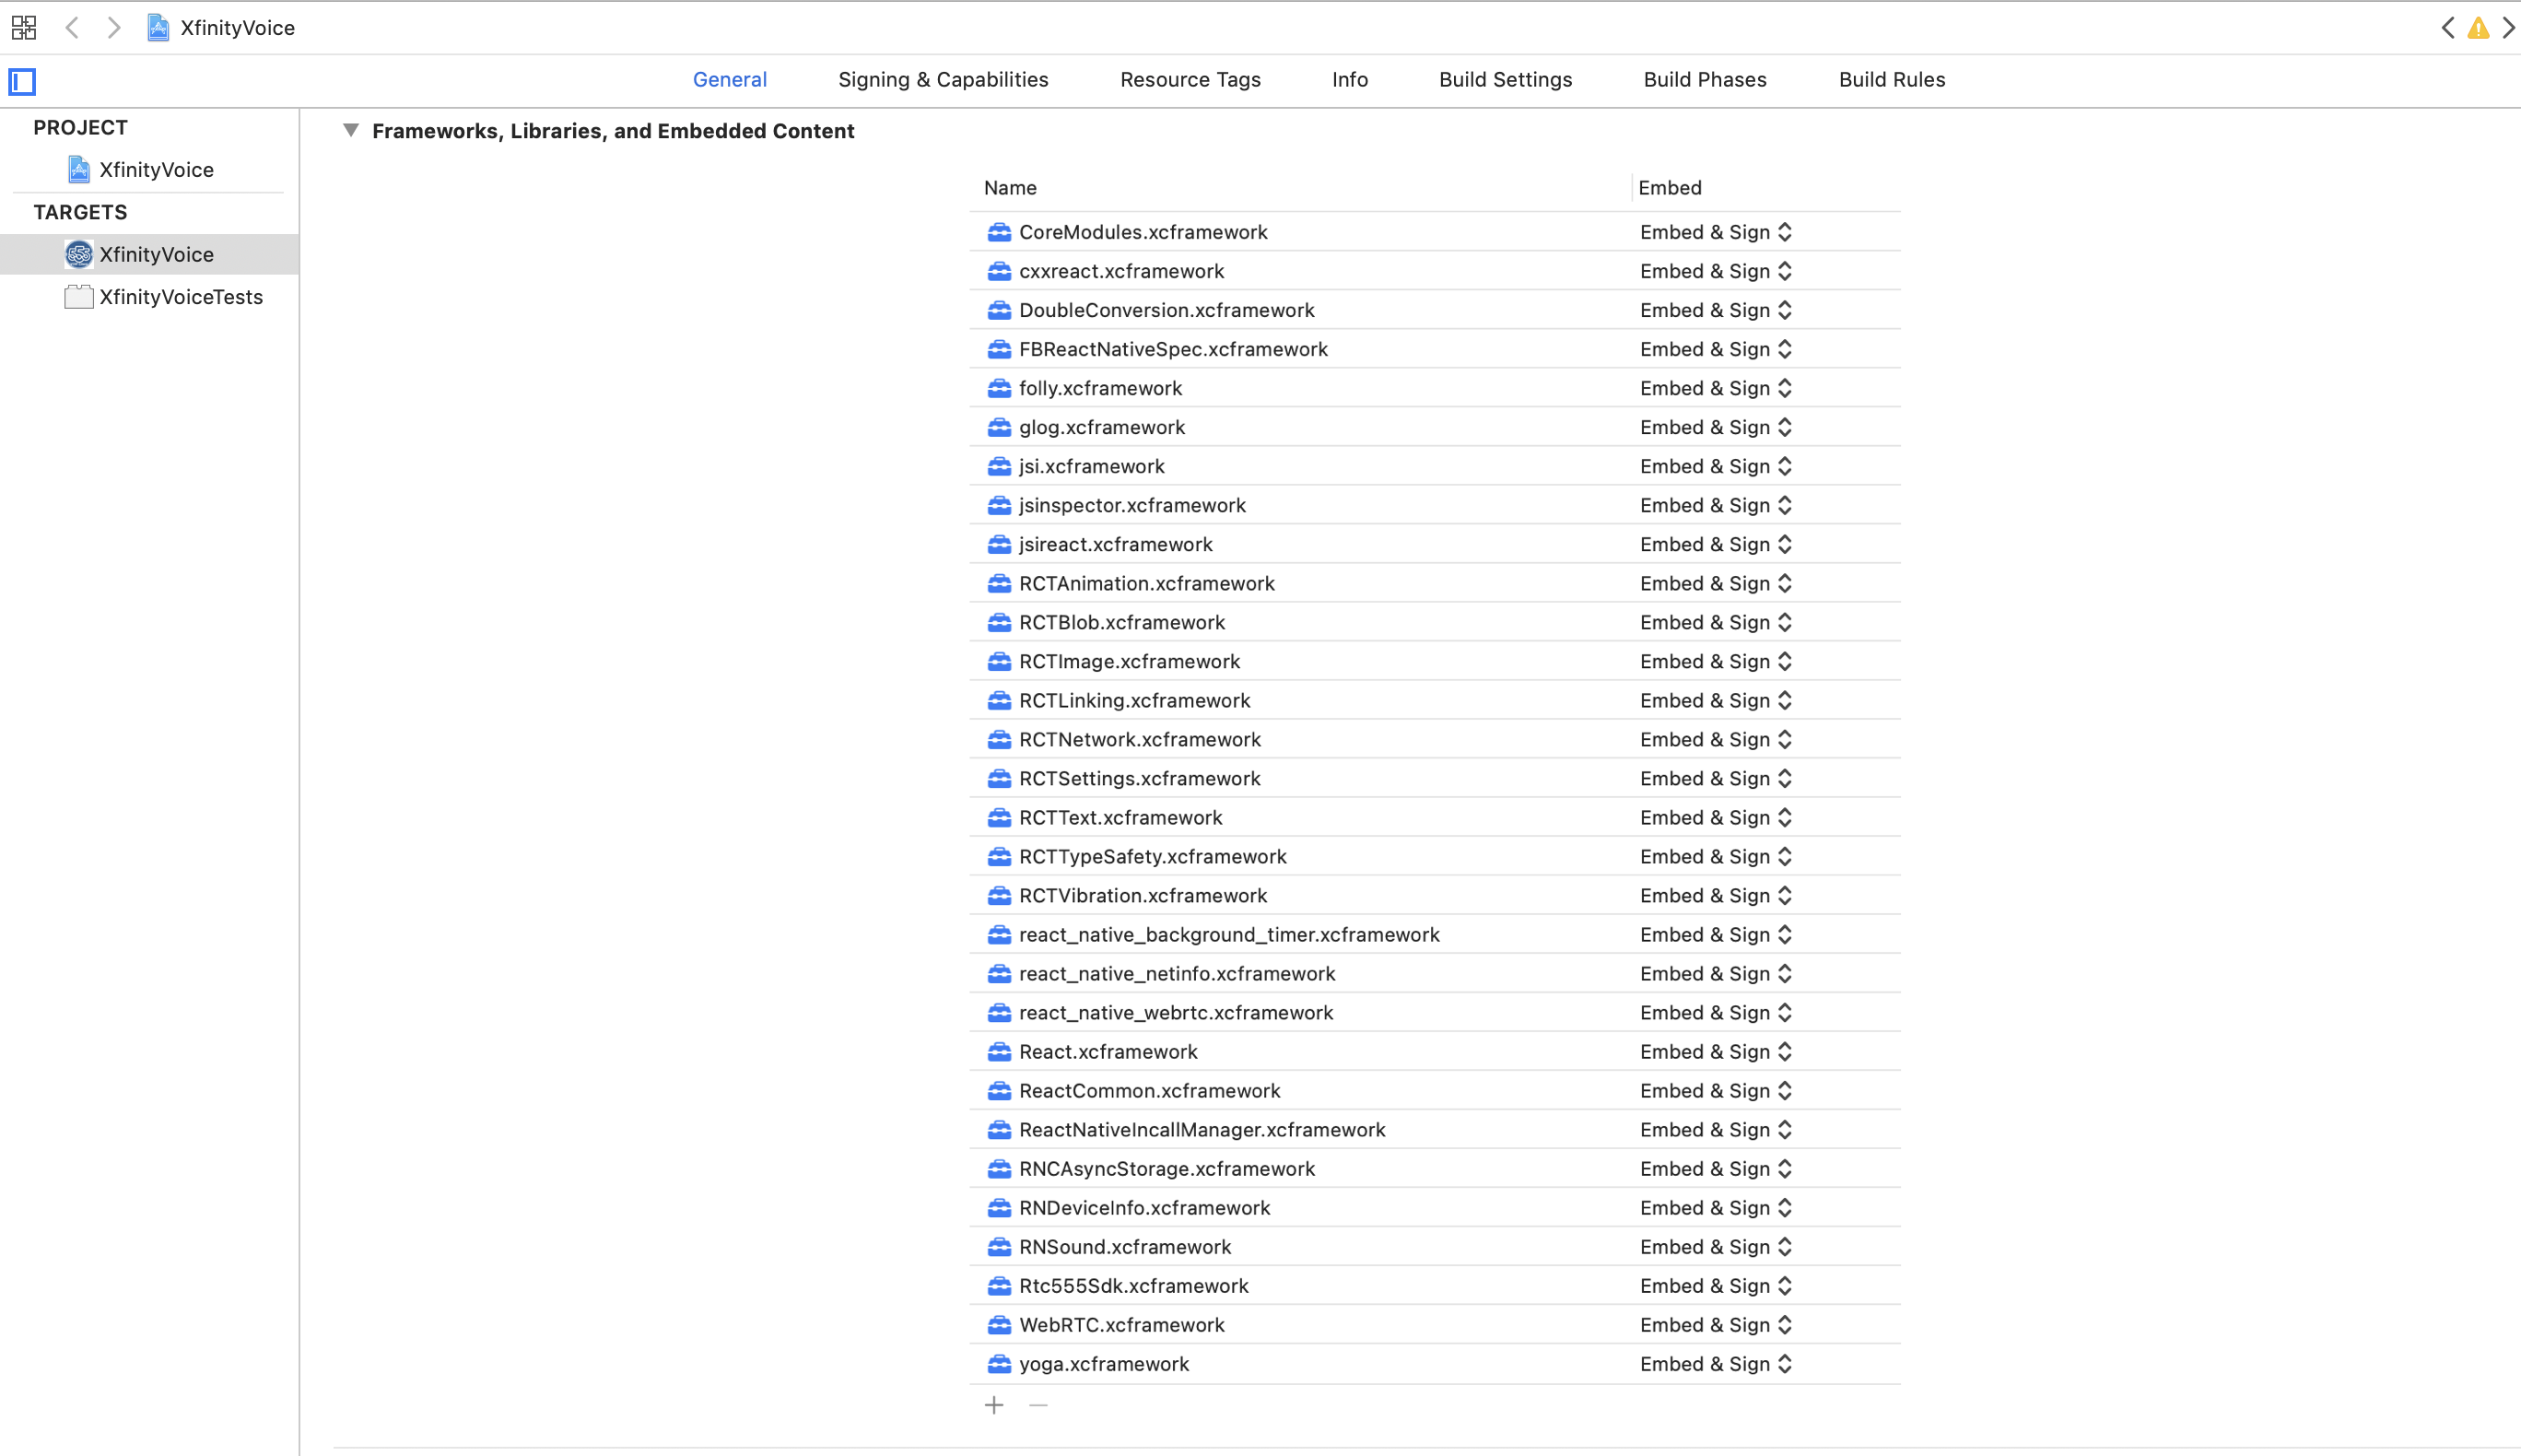Open embed dropdown for RCTAnimation.xcframework

pos(1716,583)
